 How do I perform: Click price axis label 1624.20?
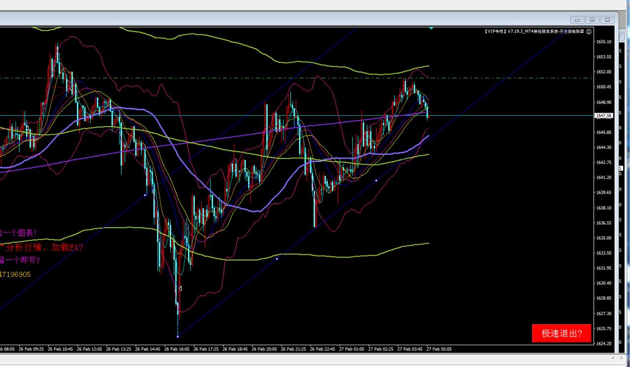tap(603, 343)
